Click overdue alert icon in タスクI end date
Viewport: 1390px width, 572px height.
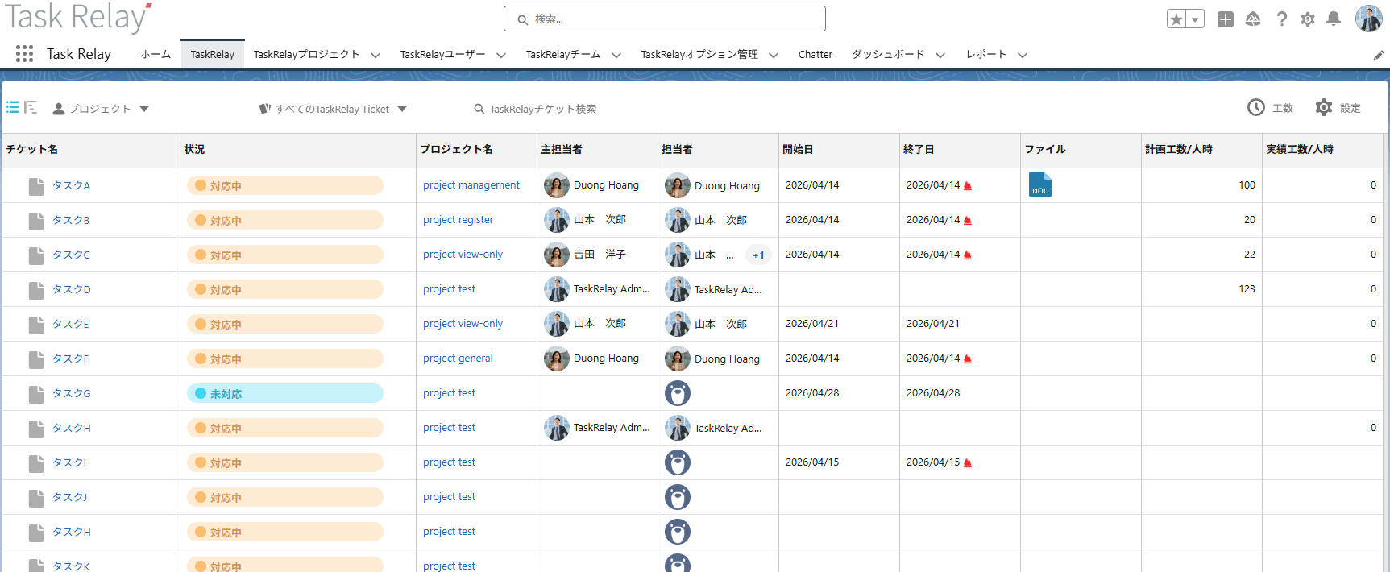coord(968,462)
